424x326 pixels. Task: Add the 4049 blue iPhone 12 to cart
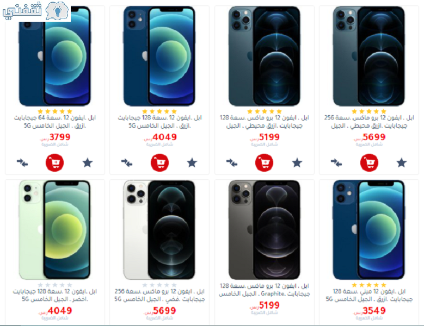159,163
